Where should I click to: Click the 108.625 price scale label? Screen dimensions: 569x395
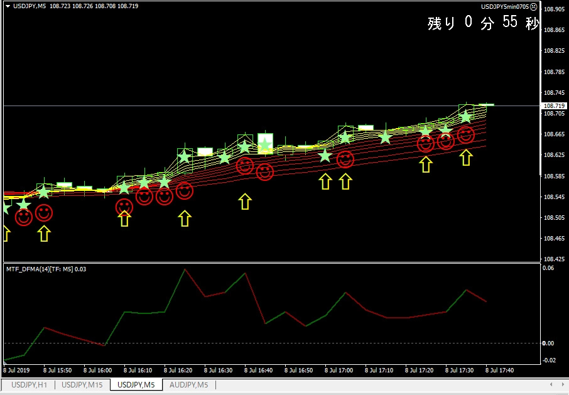[554, 155]
